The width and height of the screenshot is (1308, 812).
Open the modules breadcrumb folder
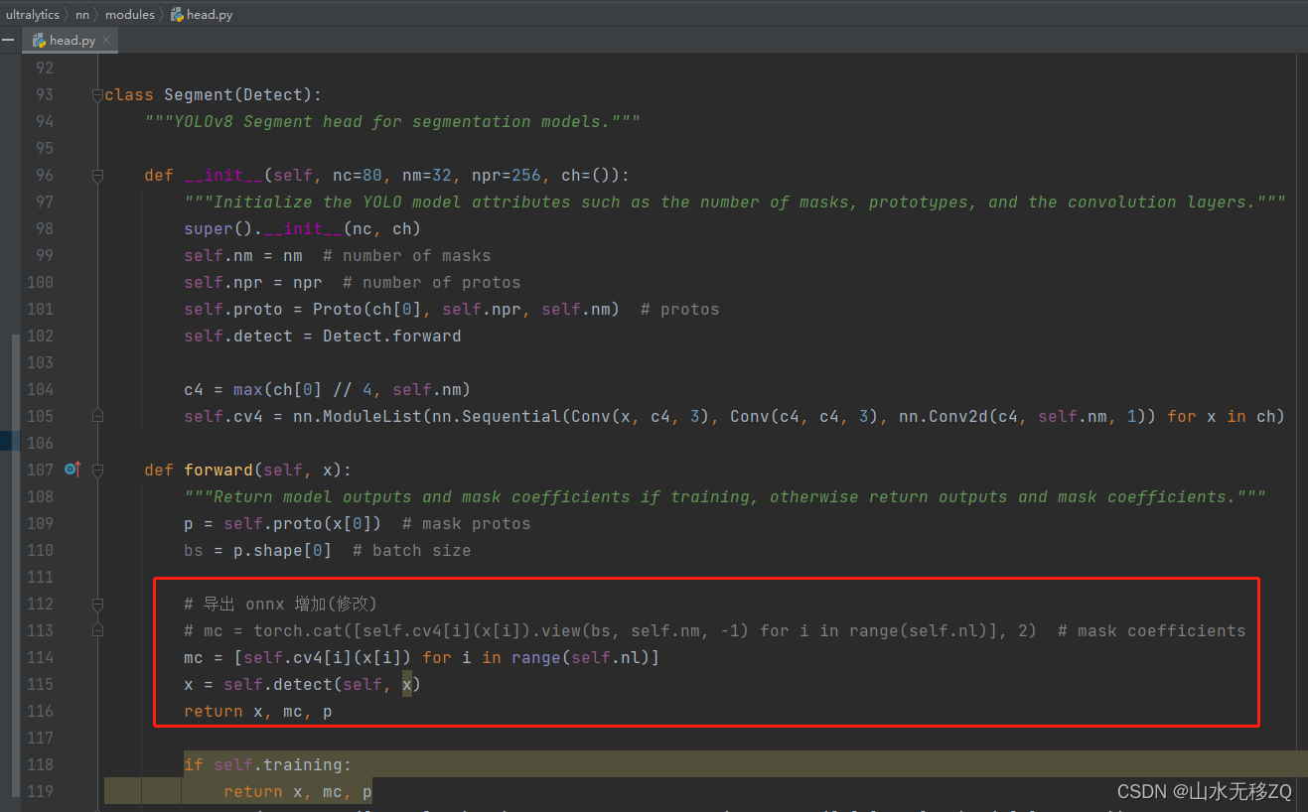click(130, 14)
